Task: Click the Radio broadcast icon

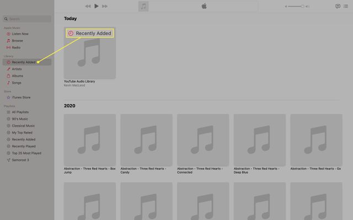Action: coord(8,48)
